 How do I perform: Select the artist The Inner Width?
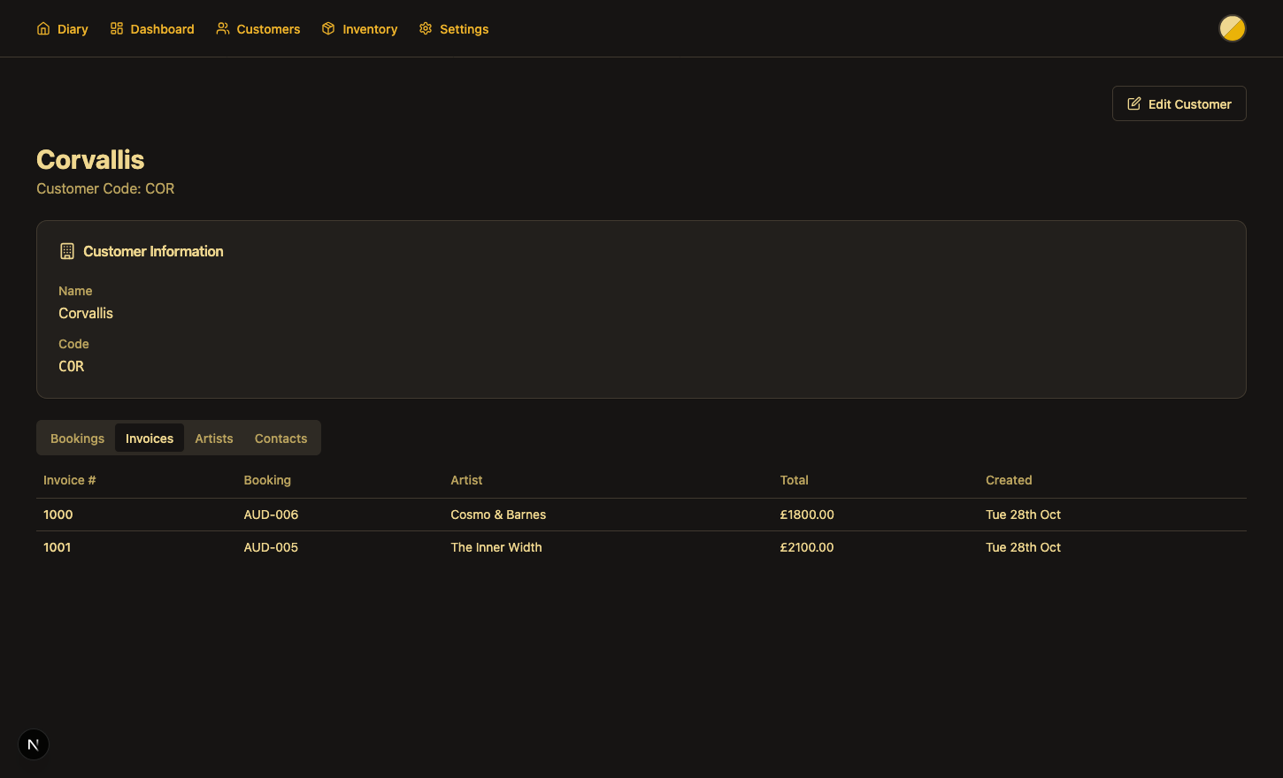tap(496, 547)
